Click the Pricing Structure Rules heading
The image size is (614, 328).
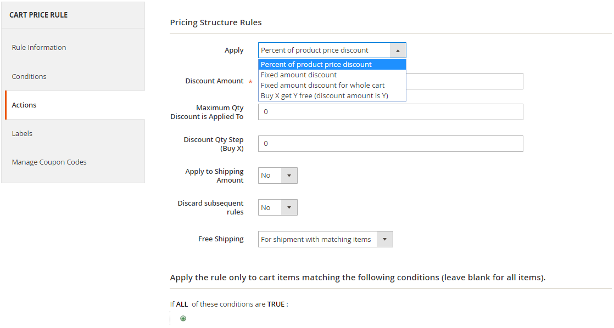216,22
